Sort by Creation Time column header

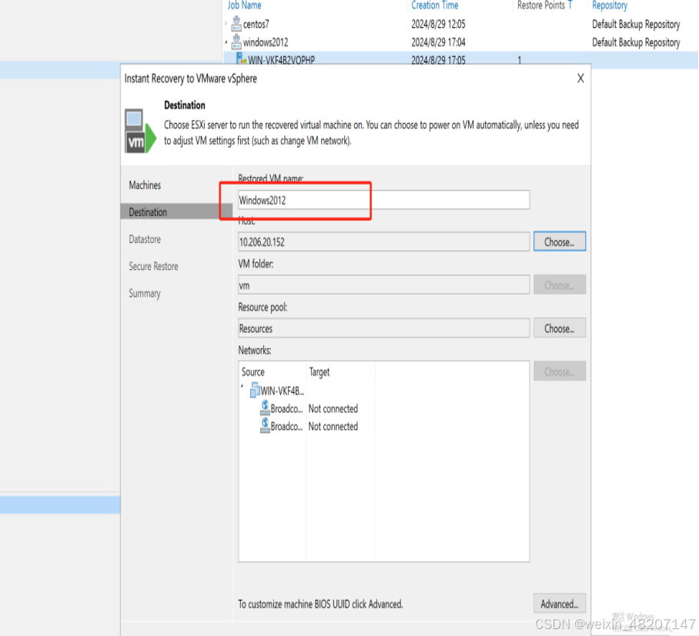435,5
